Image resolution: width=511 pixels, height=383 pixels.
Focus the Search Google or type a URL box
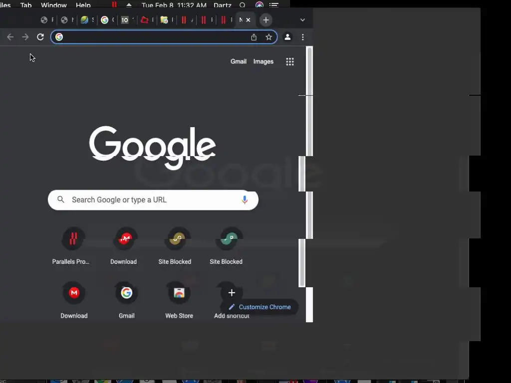coord(153,200)
